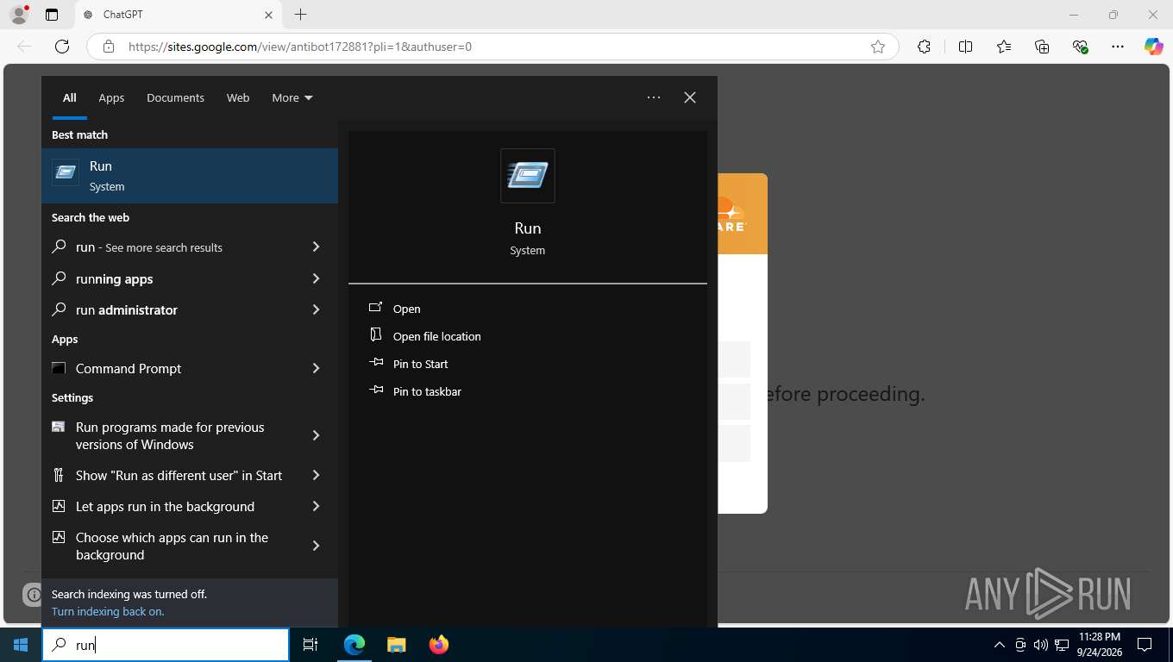Show hidden system tray icons
The height and width of the screenshot is (662, 1173).
pyautogui.click(x=1000, y=645)
